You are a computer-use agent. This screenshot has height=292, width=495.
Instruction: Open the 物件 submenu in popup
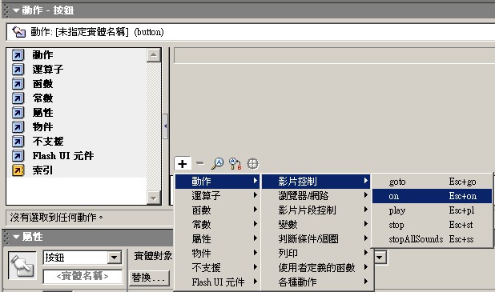pos(218,254)
